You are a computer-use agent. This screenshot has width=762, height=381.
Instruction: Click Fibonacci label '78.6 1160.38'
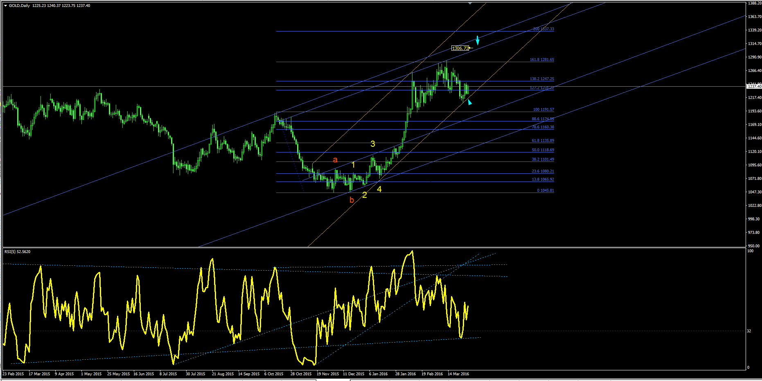[543, 127]
